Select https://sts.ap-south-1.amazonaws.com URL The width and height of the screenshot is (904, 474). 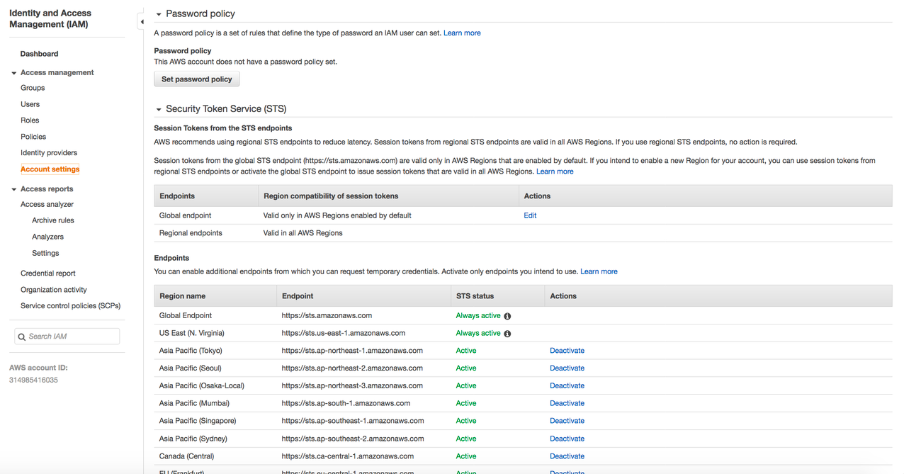pyautogui.click(x=346, y=404)
